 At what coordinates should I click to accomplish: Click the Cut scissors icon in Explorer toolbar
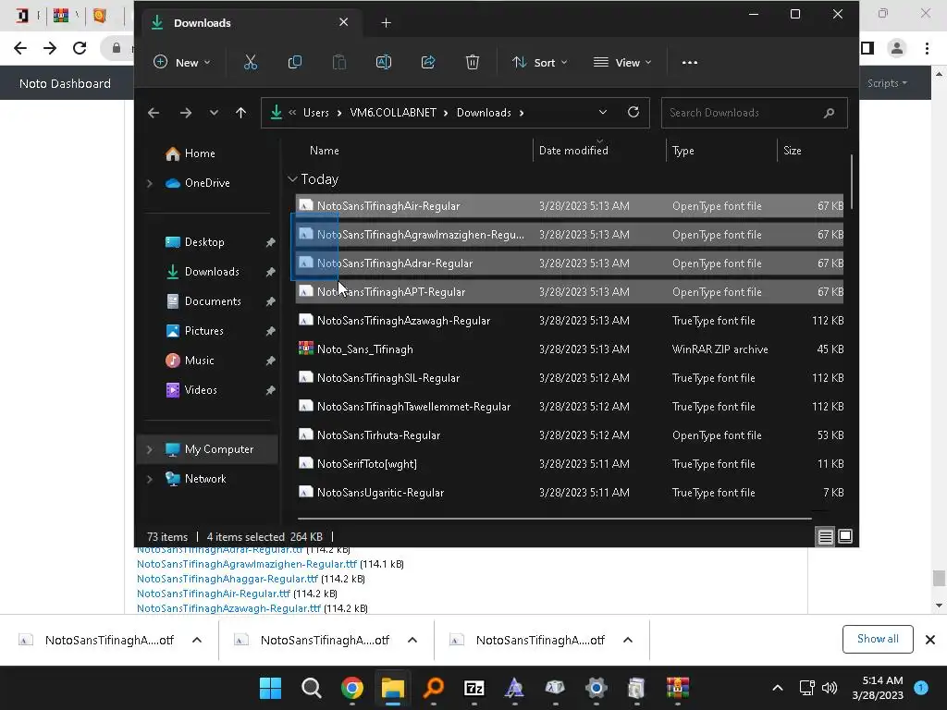(250, 62)
